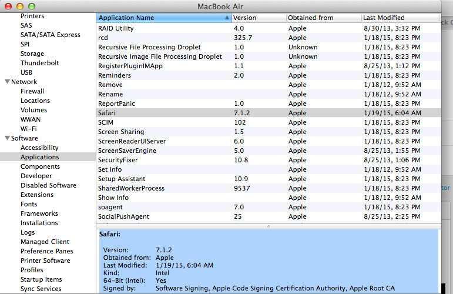Select the Reminders application row
Viewport: 453px width, 294px height.
[269, 75]
